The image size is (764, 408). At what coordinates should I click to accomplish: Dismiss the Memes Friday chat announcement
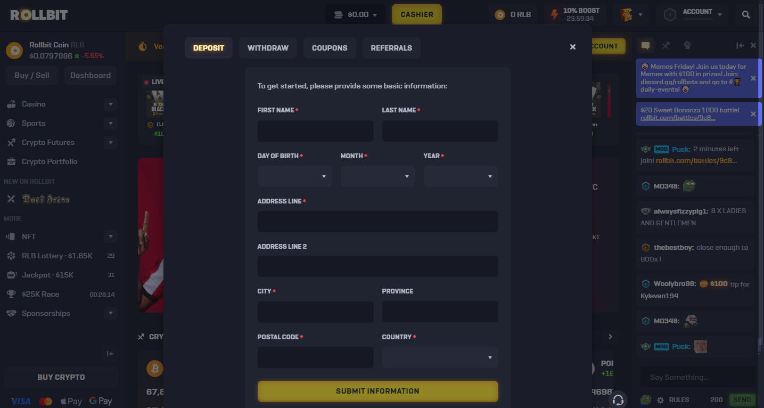(753, 78)
